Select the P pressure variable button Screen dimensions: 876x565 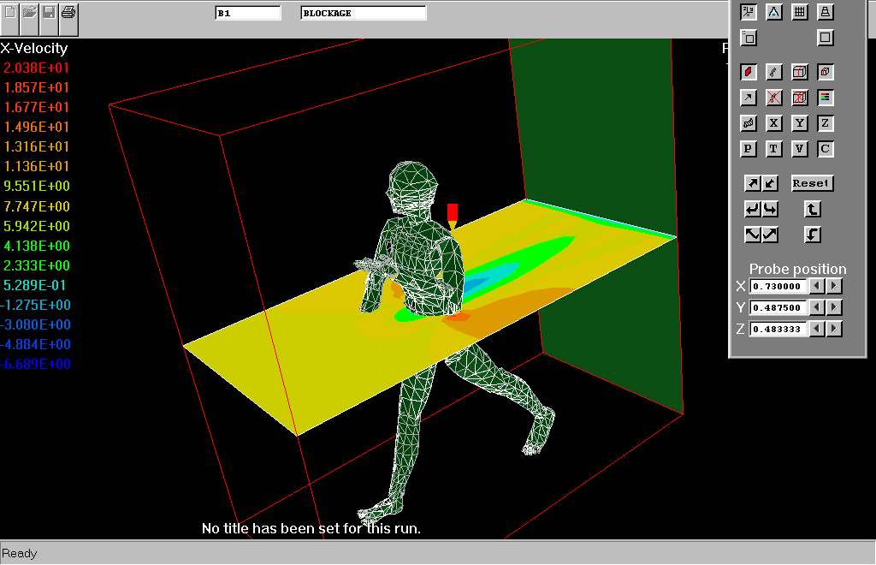(749, 149)
